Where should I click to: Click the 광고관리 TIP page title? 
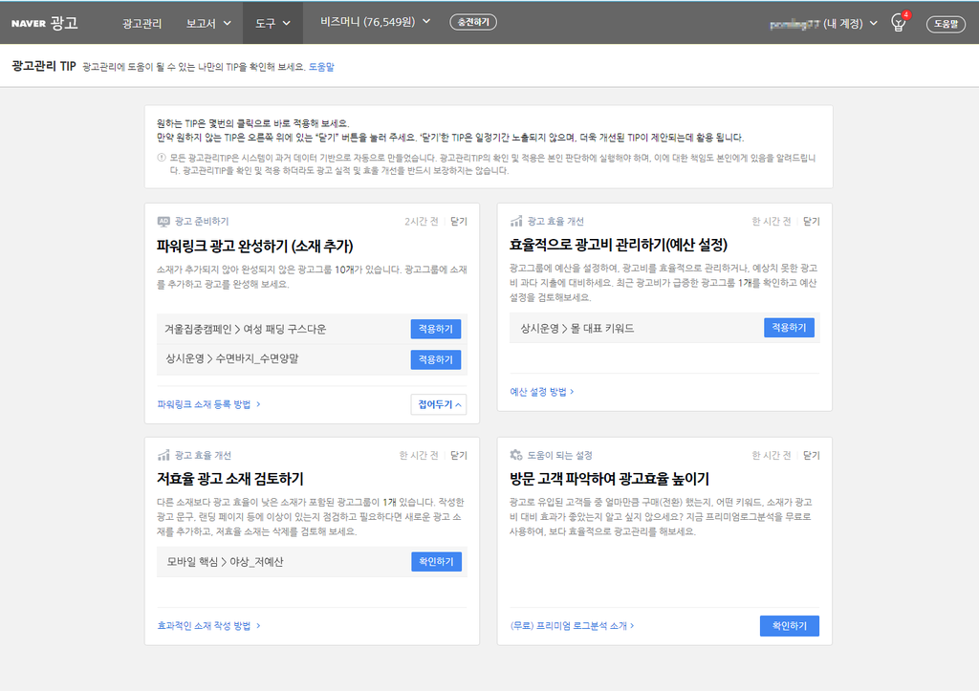tap(44, 66)
